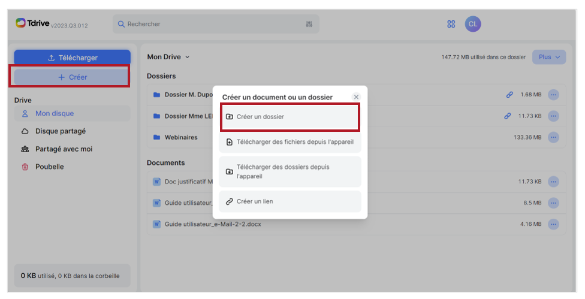Click the Créer button
This screenshot has height=299, width=585.
coord(73,77)
